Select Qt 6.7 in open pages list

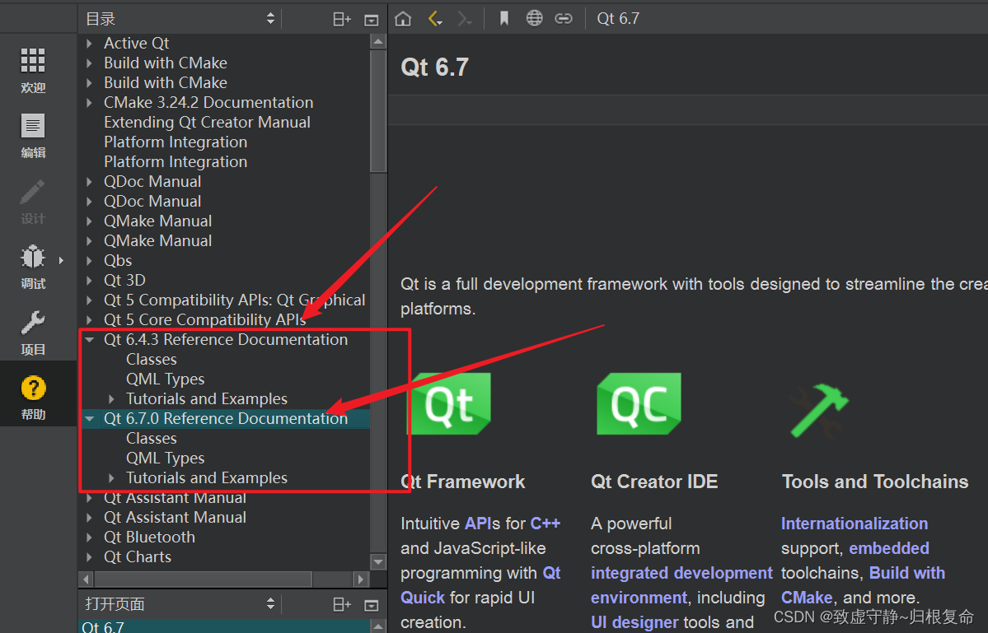point(224,626)
